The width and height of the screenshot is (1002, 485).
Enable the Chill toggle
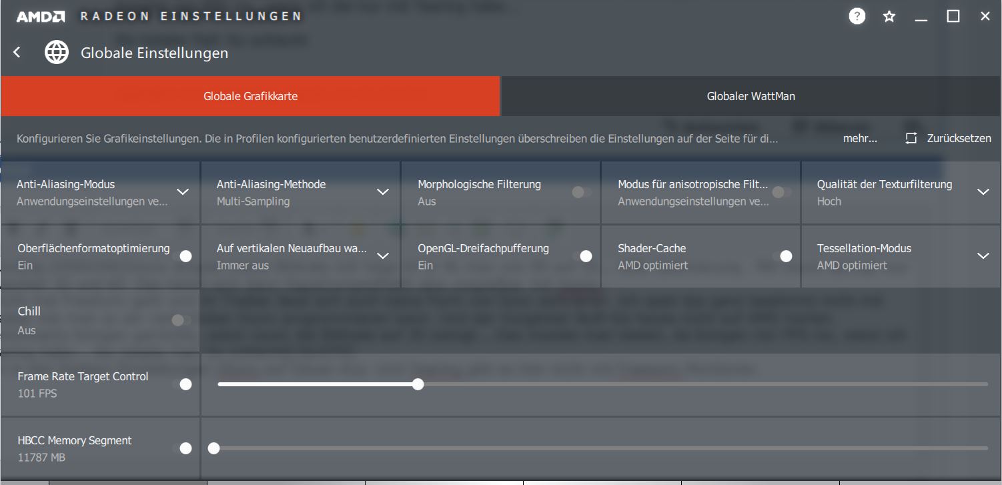point(181,320)
